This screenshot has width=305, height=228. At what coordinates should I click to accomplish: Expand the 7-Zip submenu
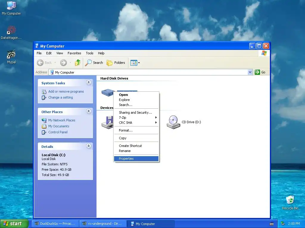click(x=136, y=118)
